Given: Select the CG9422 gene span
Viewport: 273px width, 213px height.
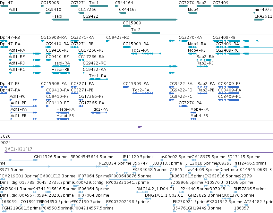Looking at the screenshot, I should (130, 20).
